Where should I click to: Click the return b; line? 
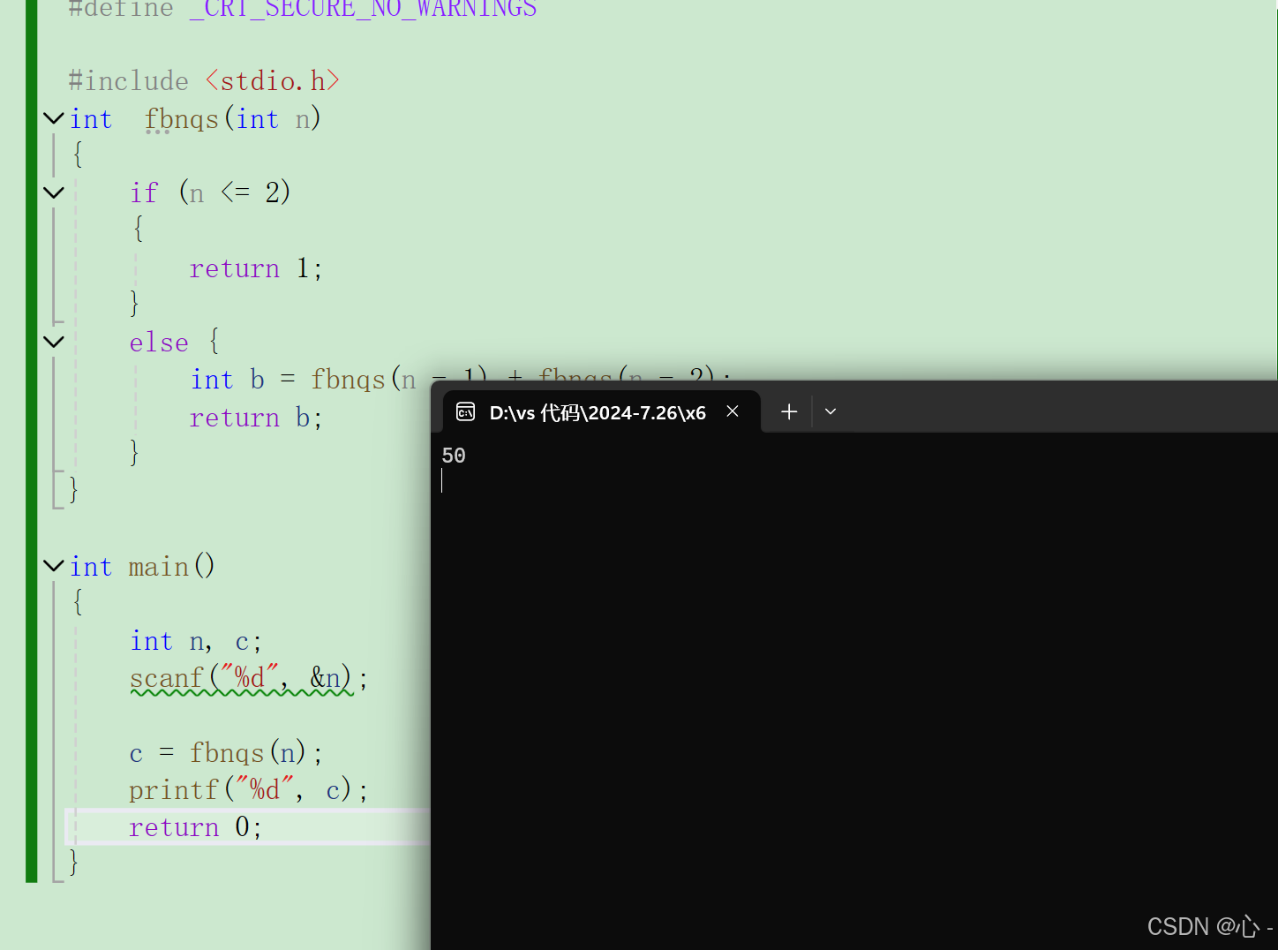pos(256,418)
